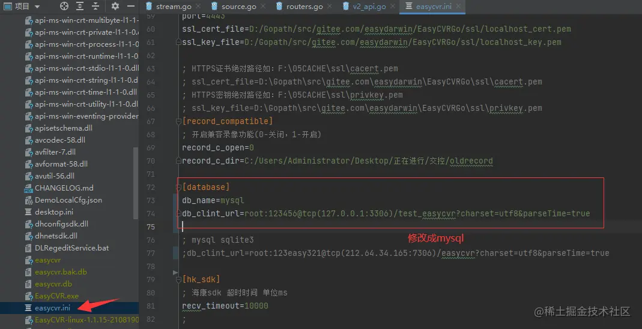Click the project tree vertical scrollbar

point(136,183)
